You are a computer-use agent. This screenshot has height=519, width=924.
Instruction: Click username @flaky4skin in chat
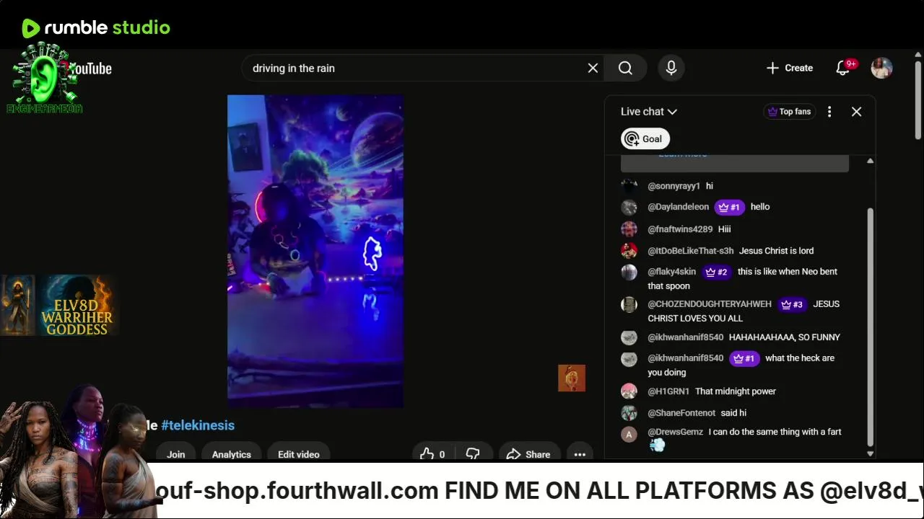[672, 272]
